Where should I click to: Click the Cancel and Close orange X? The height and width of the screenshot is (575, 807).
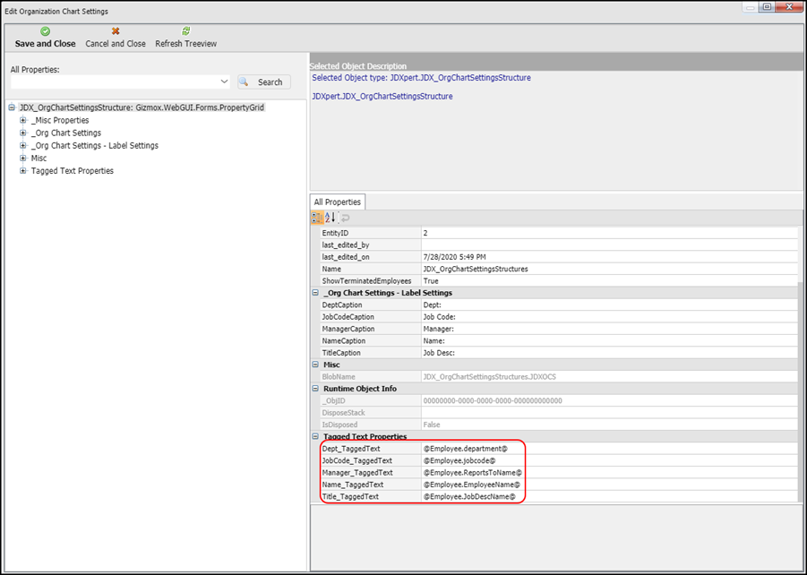point(116,31)
